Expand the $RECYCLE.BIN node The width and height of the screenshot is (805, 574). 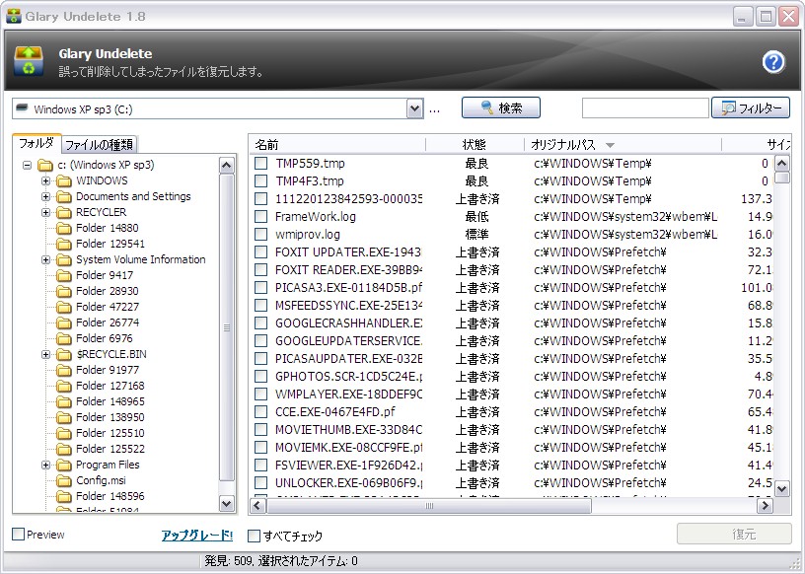(x=45, y=354)
